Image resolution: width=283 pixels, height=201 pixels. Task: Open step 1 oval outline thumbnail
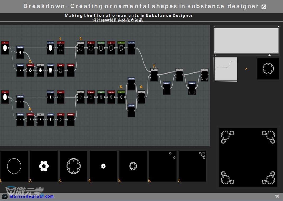[14, 166]
